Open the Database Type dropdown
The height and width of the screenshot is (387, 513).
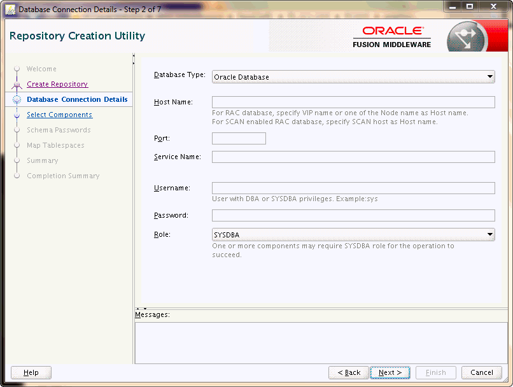353,77
